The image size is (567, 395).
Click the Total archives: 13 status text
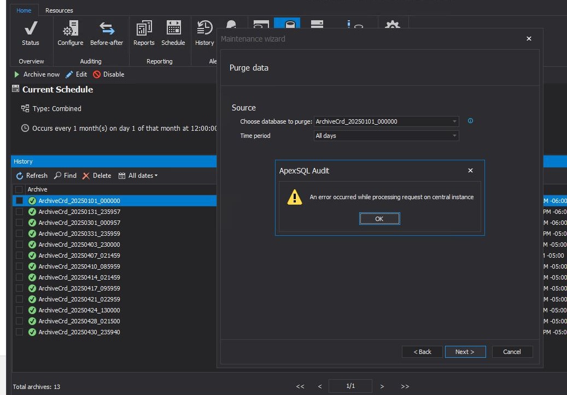[x=37, y=387]
